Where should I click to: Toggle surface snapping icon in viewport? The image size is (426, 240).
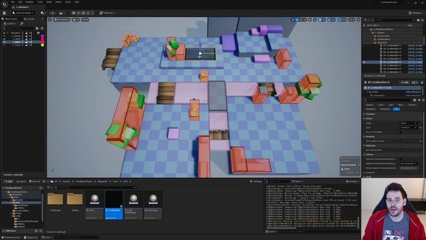[315, 20]
